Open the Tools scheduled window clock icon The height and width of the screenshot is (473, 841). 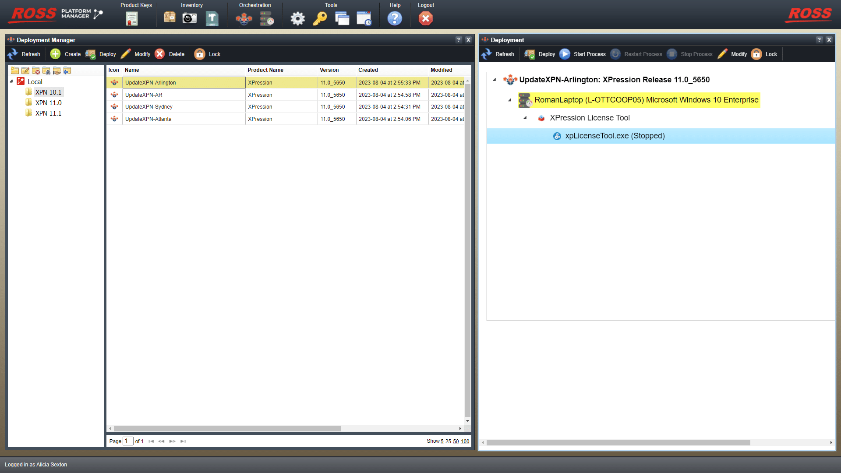click(x=364, y=18)
